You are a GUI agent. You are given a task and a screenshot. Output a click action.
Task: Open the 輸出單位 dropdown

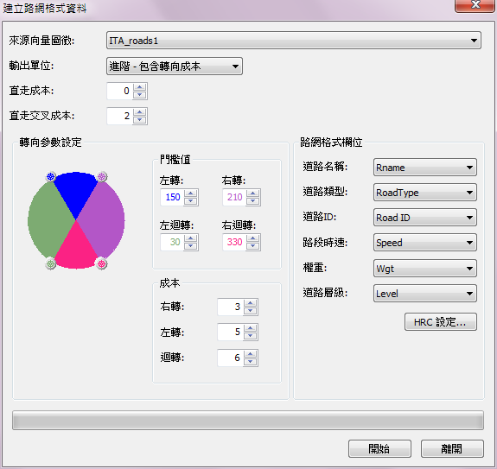(175, 66)
